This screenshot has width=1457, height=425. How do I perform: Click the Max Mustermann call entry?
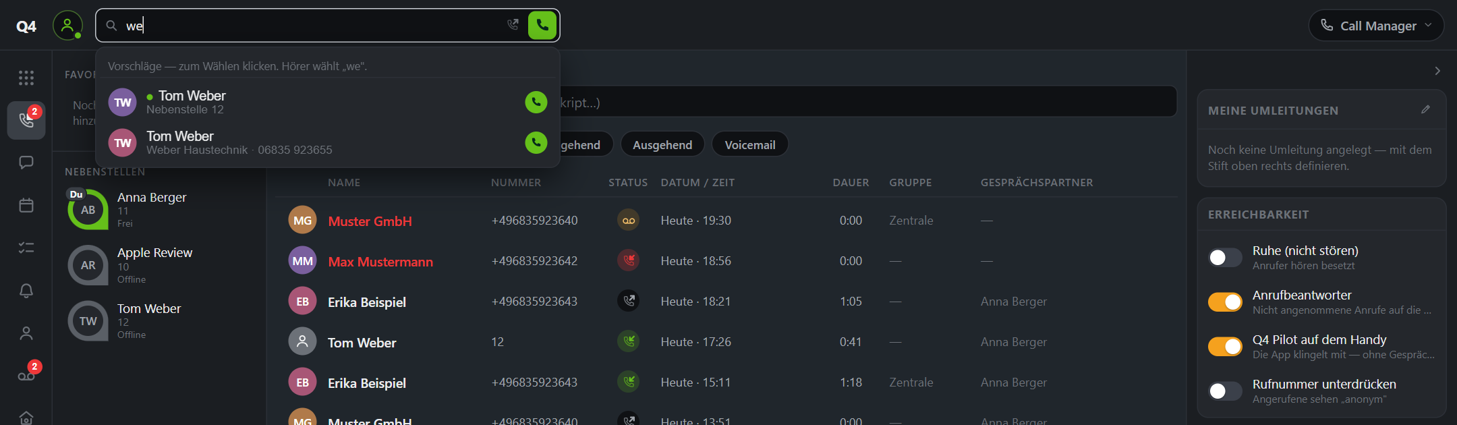(x=726, y=261)
